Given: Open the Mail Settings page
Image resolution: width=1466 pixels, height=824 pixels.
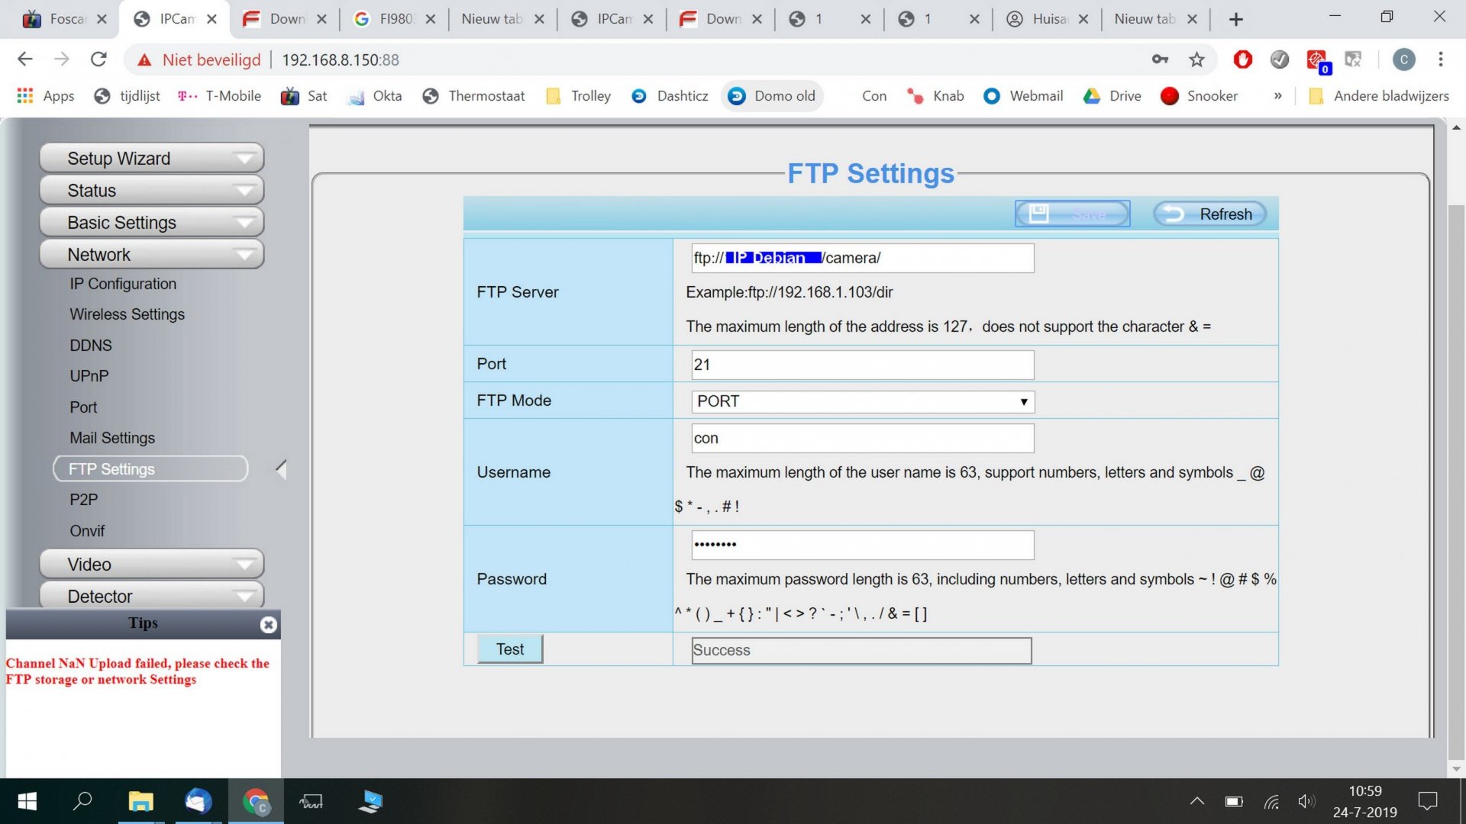Looking at the screenshot, I should click(x=112, y=438).
